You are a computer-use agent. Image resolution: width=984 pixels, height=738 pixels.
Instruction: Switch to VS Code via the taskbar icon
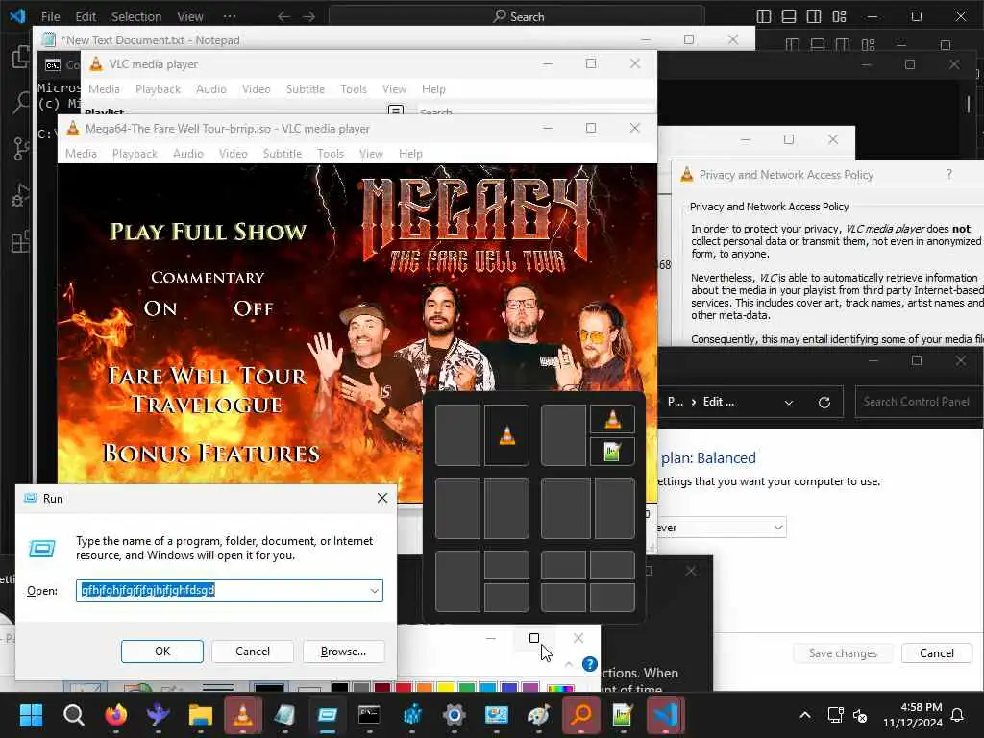coord(665,715)
